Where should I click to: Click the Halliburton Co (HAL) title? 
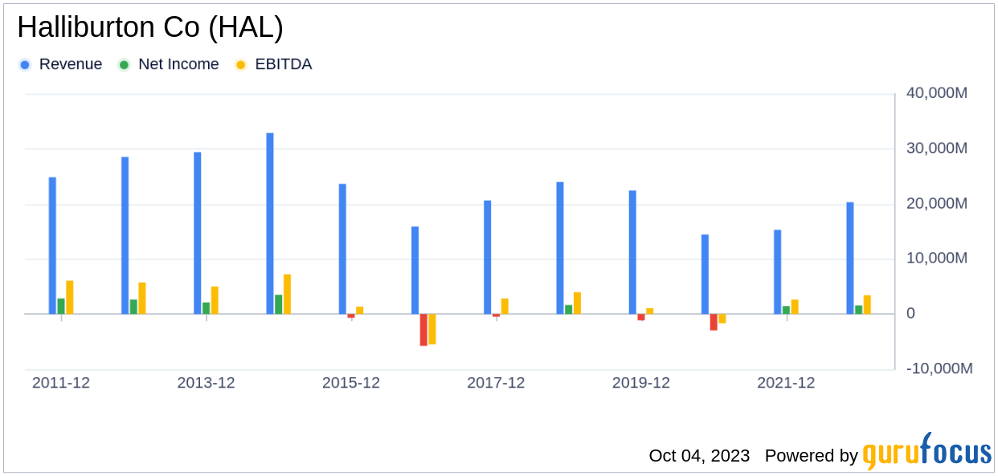pos(150,28)
